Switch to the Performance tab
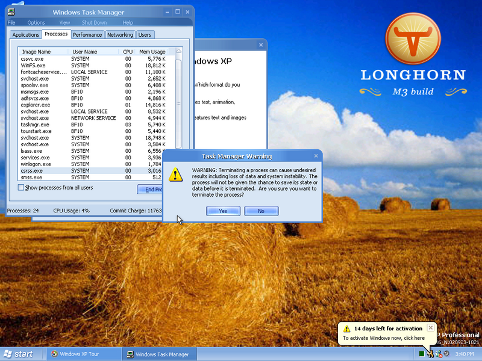The image size is (482, 361). 87,35
